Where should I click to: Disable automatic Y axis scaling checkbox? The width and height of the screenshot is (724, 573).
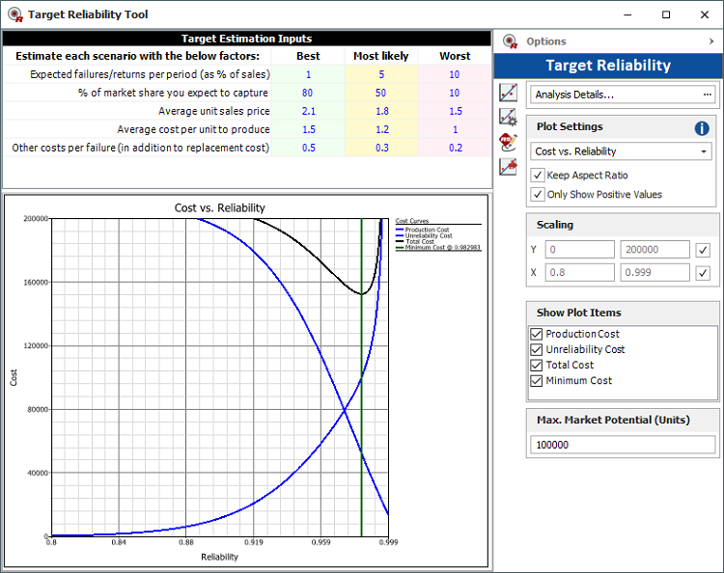pyautogui.click(x=702, y=250)
